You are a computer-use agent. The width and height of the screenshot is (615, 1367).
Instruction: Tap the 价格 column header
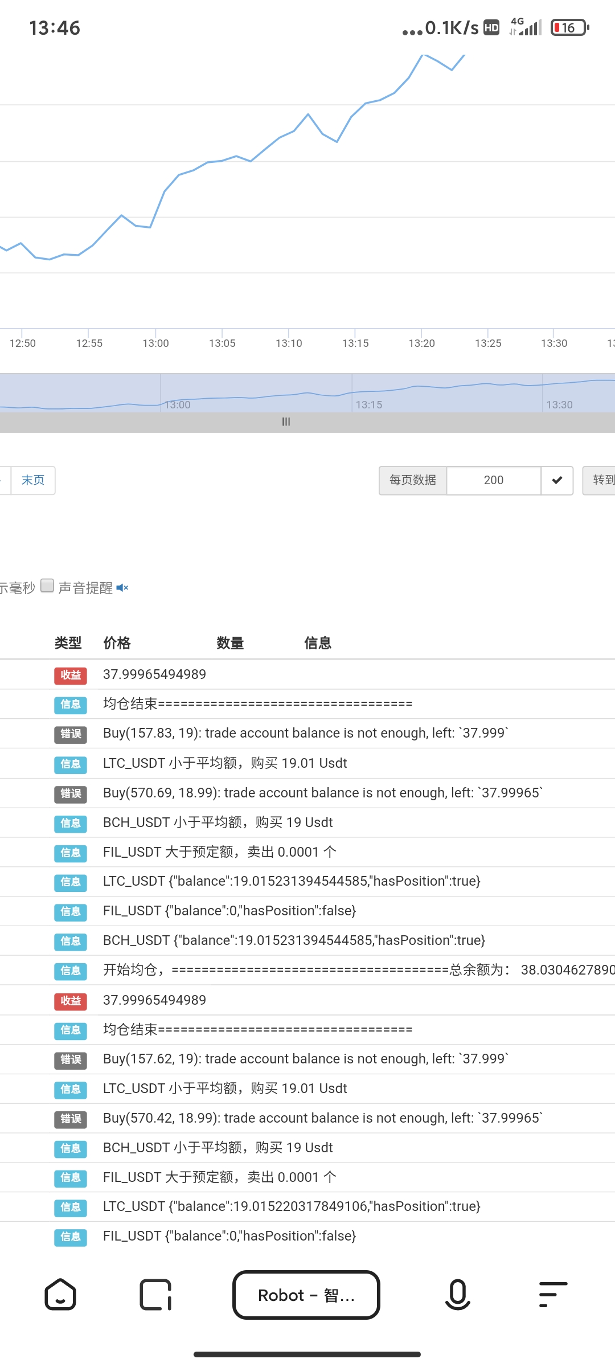pyautogui.click(x=117, y=643)
